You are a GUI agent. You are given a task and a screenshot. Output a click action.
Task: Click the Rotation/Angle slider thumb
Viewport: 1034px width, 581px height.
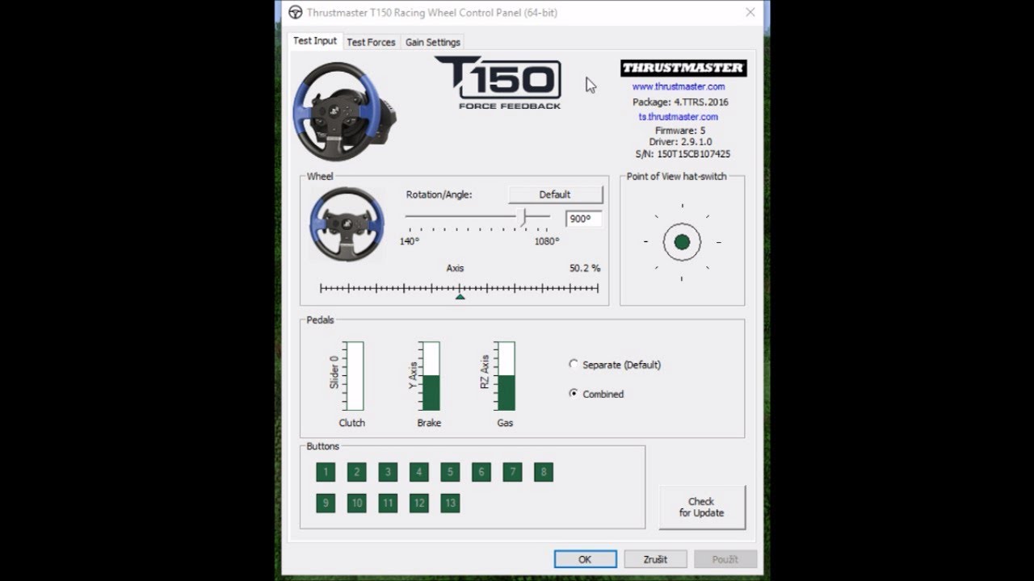[x=523, y=217]
